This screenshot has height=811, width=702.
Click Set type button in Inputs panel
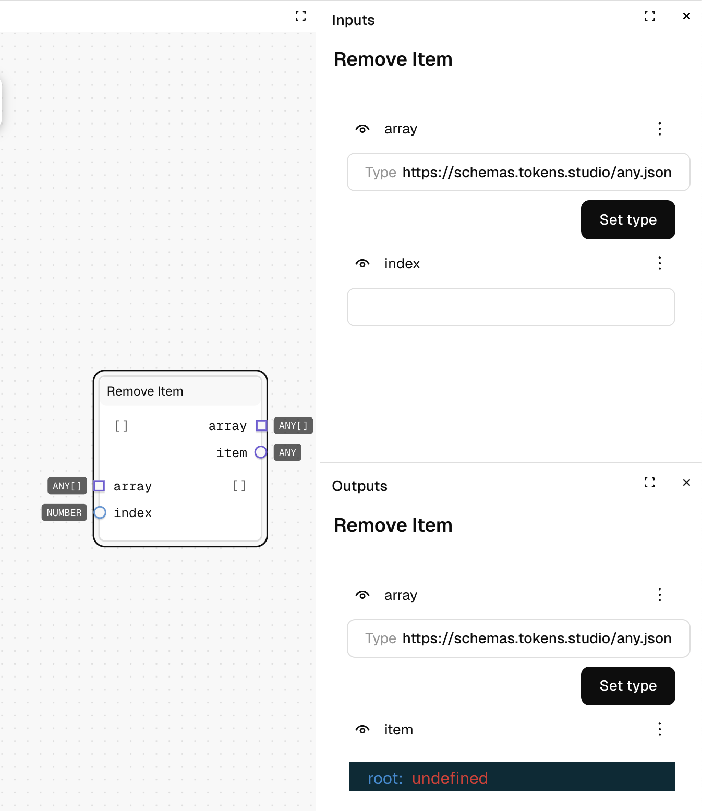pos(628,219)
